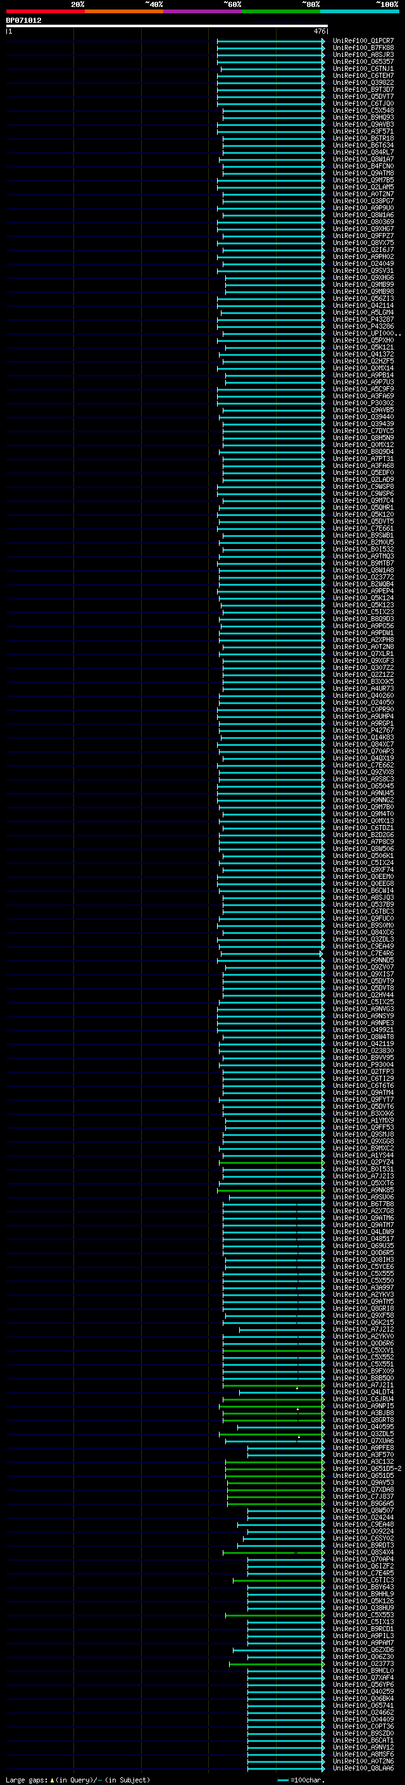Click the UniRef100_A7J2I2 label
The width and height of the screenshot is (405, 1785).
pyautogui.click(x=363, y=1329)
